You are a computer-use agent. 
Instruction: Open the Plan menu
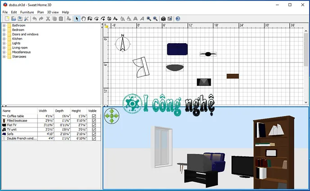(x=41, y=12)
